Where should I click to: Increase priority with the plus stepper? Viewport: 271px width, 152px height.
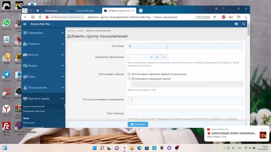tap(157, 57)
